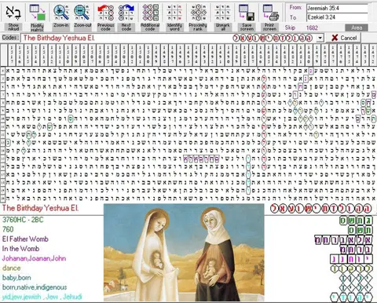Go to Previous code icon

click(x=106, y=13)
